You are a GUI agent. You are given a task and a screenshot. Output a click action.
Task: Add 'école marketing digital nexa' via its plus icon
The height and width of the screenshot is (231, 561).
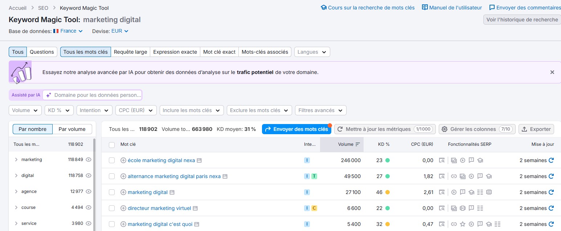123,160
